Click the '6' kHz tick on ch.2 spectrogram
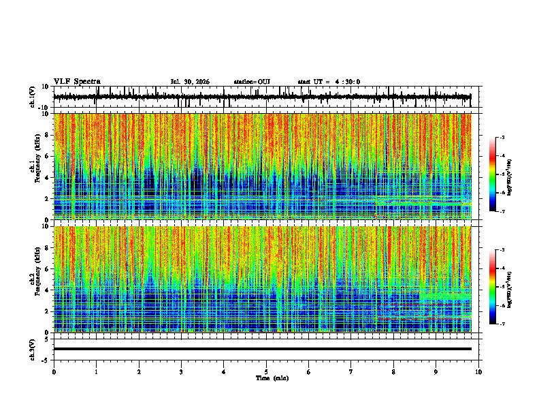539x417 pixels. pos(47,269)
